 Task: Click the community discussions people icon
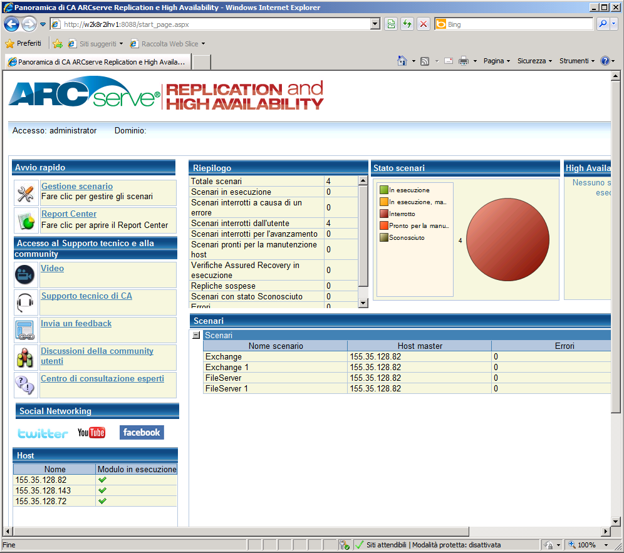(25, 358)
